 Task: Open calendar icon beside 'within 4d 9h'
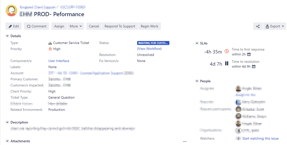pyautogui.click(x=254, y=67)
